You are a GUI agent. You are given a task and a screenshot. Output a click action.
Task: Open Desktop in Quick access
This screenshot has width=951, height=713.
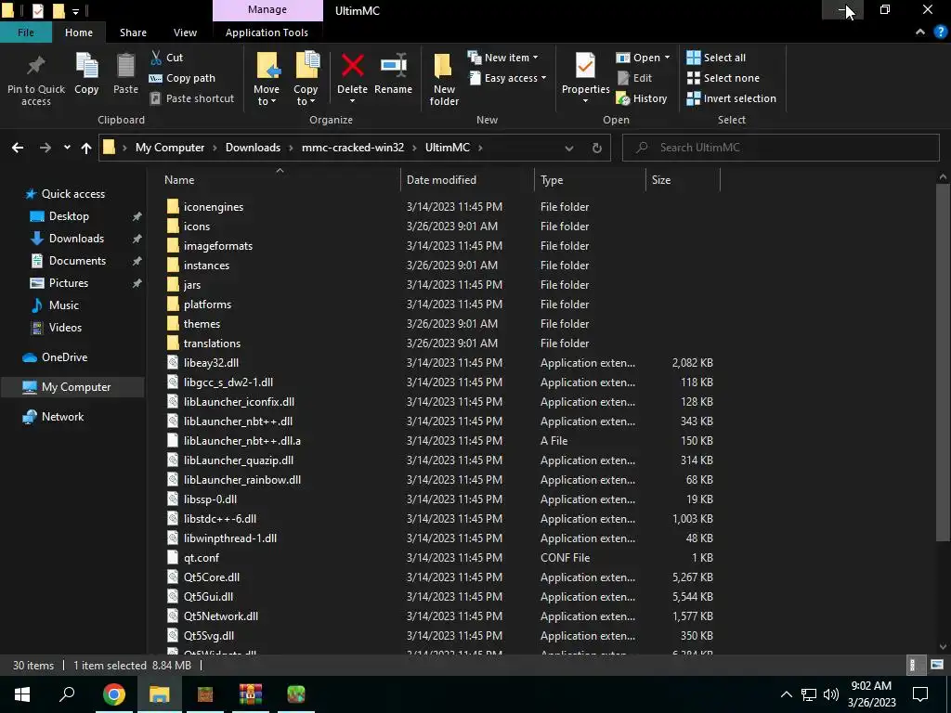click(69, 216)
